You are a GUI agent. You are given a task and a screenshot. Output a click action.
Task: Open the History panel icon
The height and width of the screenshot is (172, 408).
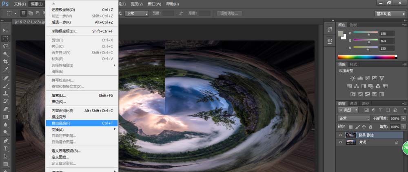[x=330, y=30]
